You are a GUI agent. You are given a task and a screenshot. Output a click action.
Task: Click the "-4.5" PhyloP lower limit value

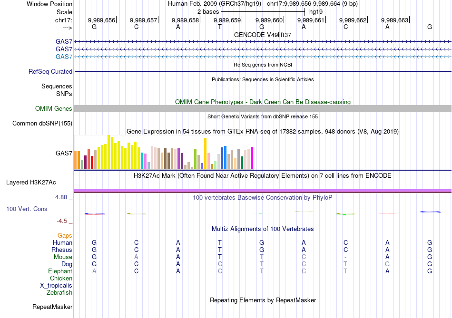[62, 221]
